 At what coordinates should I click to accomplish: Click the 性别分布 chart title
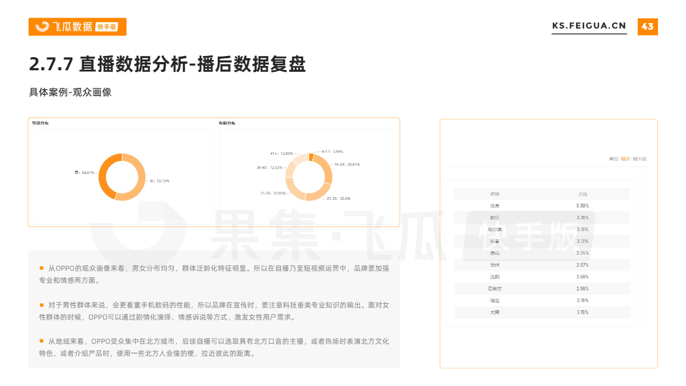pyautogui.click(x=40, y=124)
